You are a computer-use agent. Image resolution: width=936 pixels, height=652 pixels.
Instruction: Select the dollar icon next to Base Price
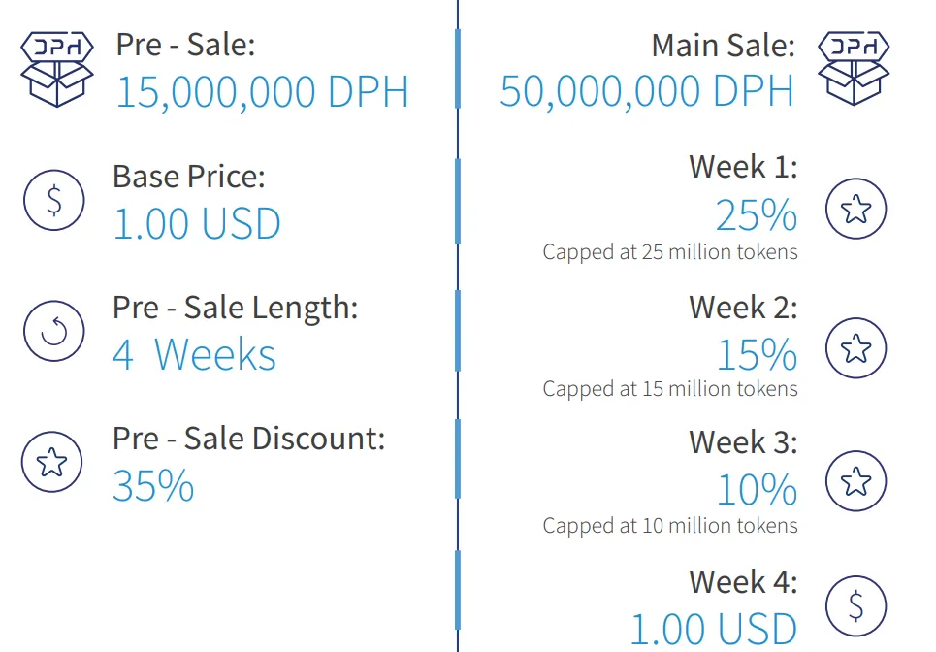coord(53,200)
